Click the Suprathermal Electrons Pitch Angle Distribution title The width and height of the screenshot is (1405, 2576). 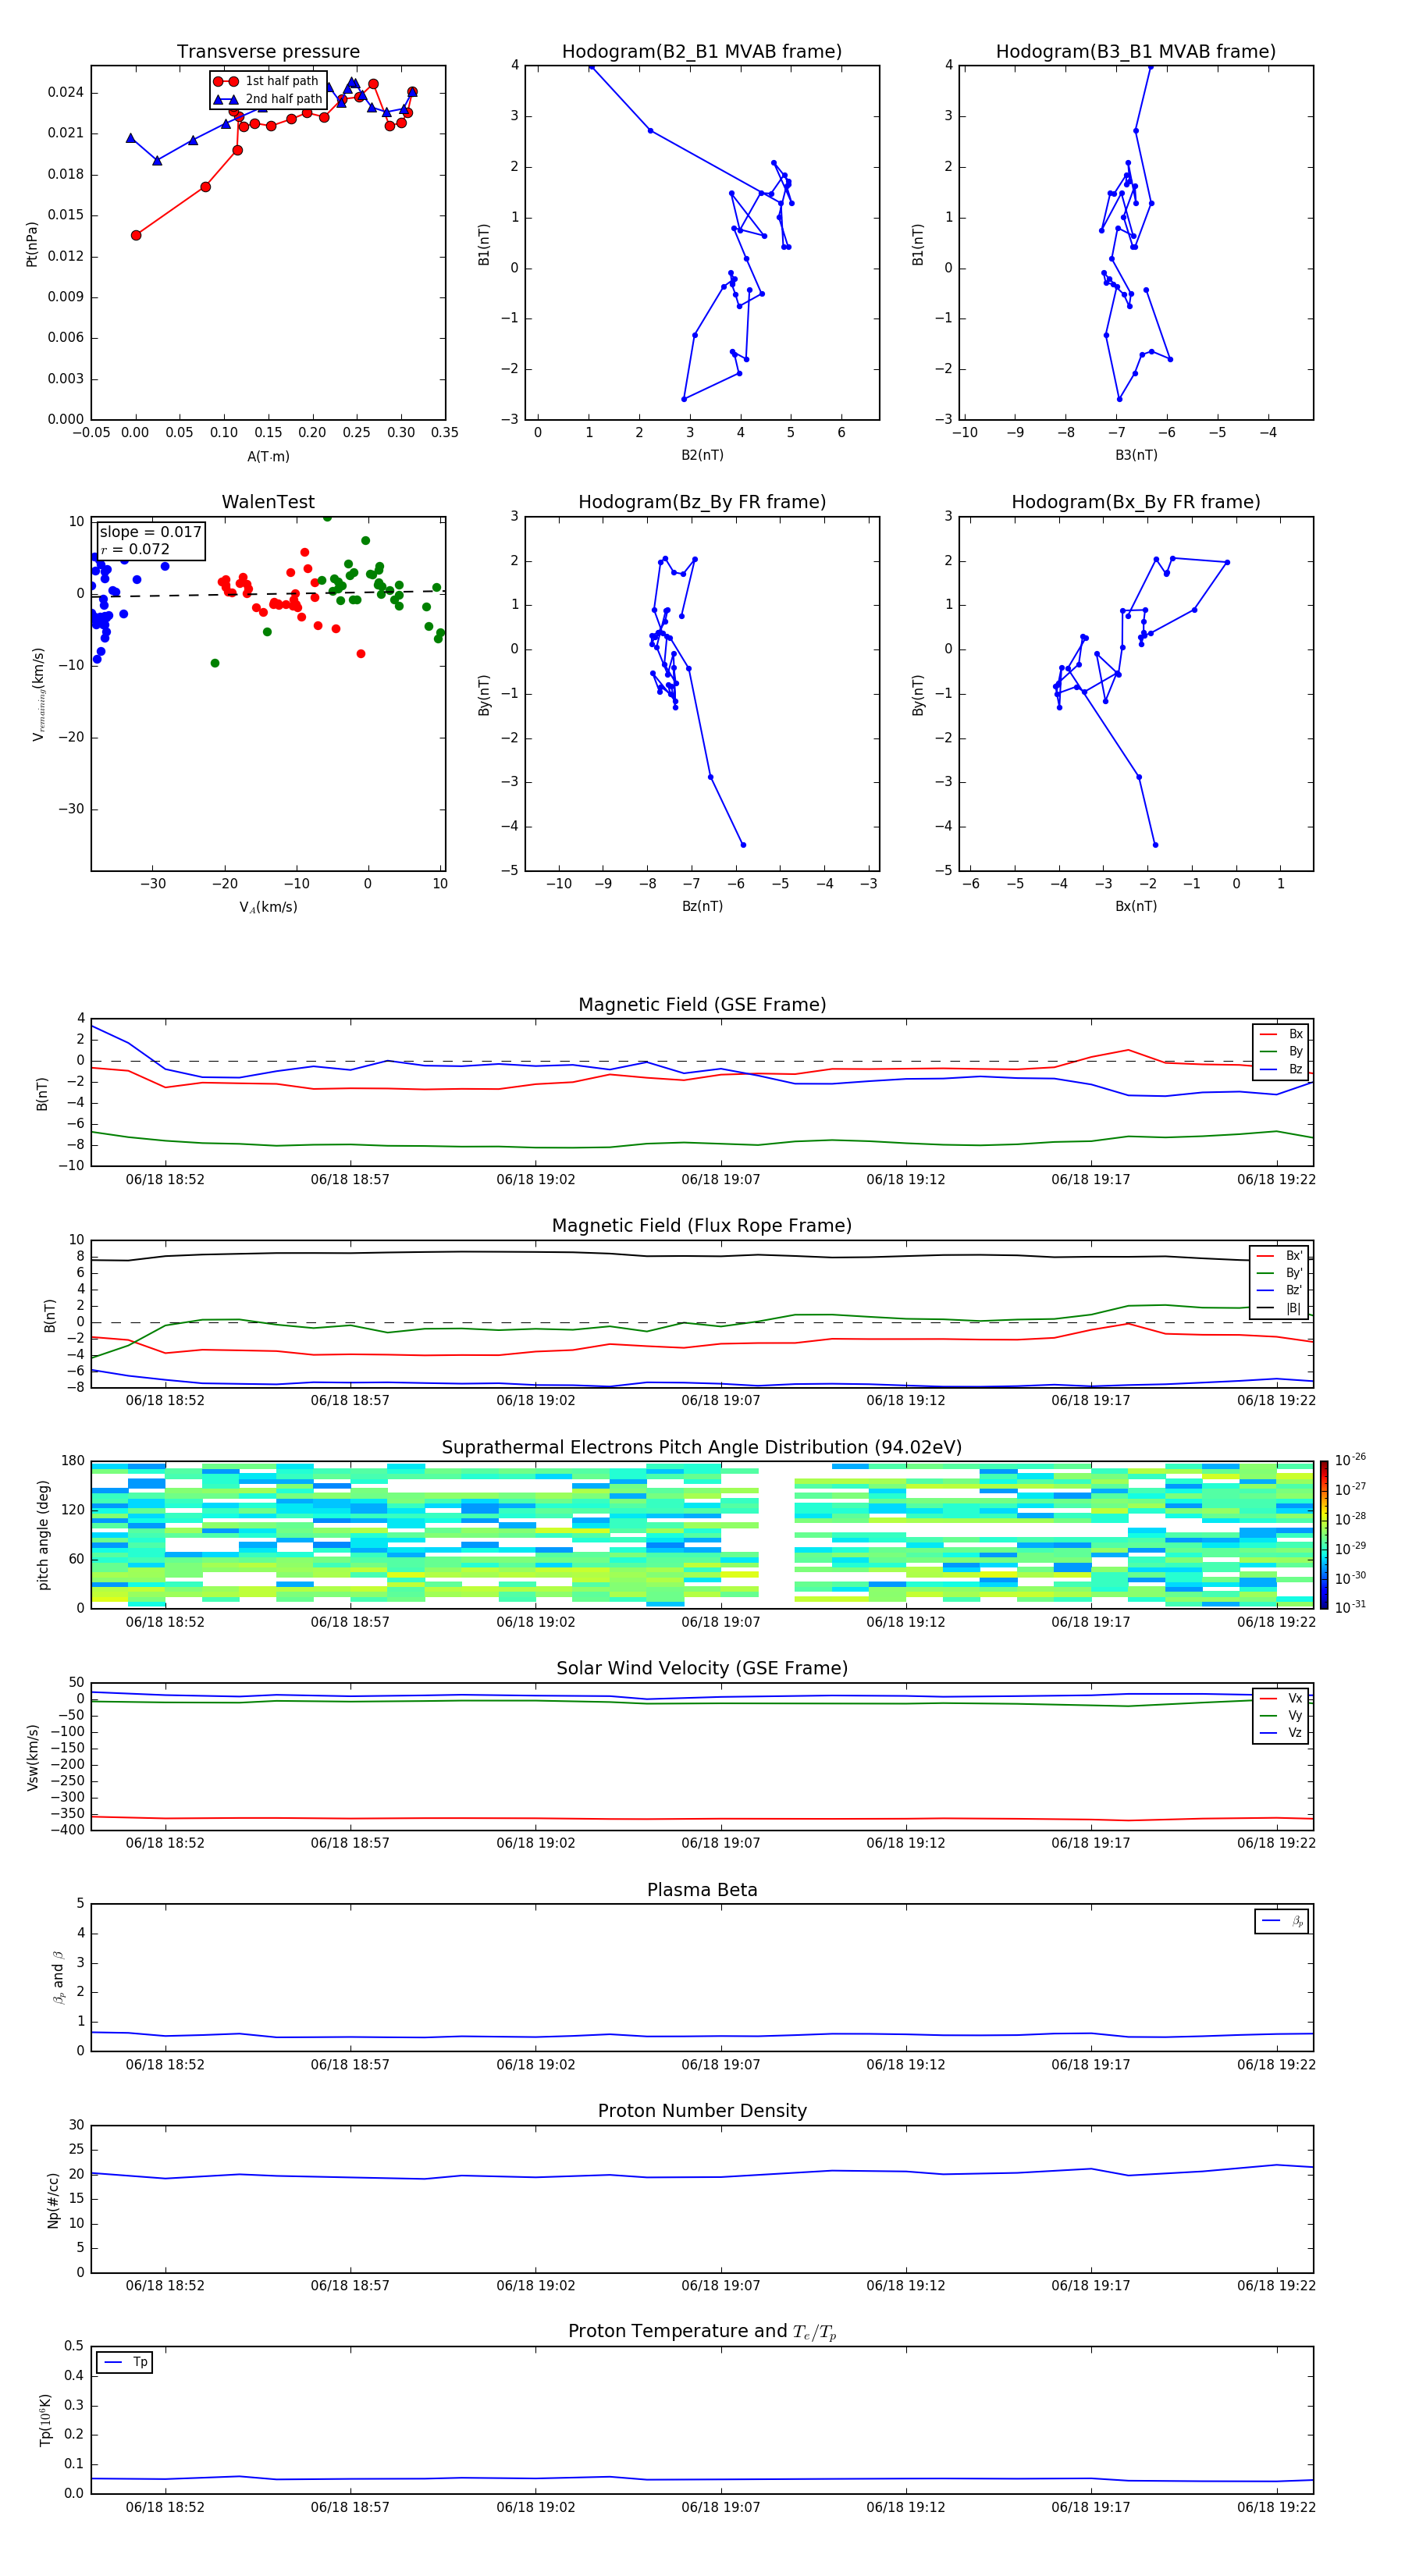point(702,1447)
